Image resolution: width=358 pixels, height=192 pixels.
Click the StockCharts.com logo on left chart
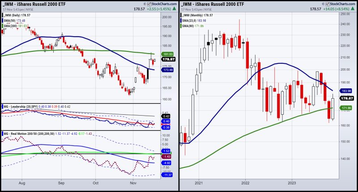tap(162, 4)
